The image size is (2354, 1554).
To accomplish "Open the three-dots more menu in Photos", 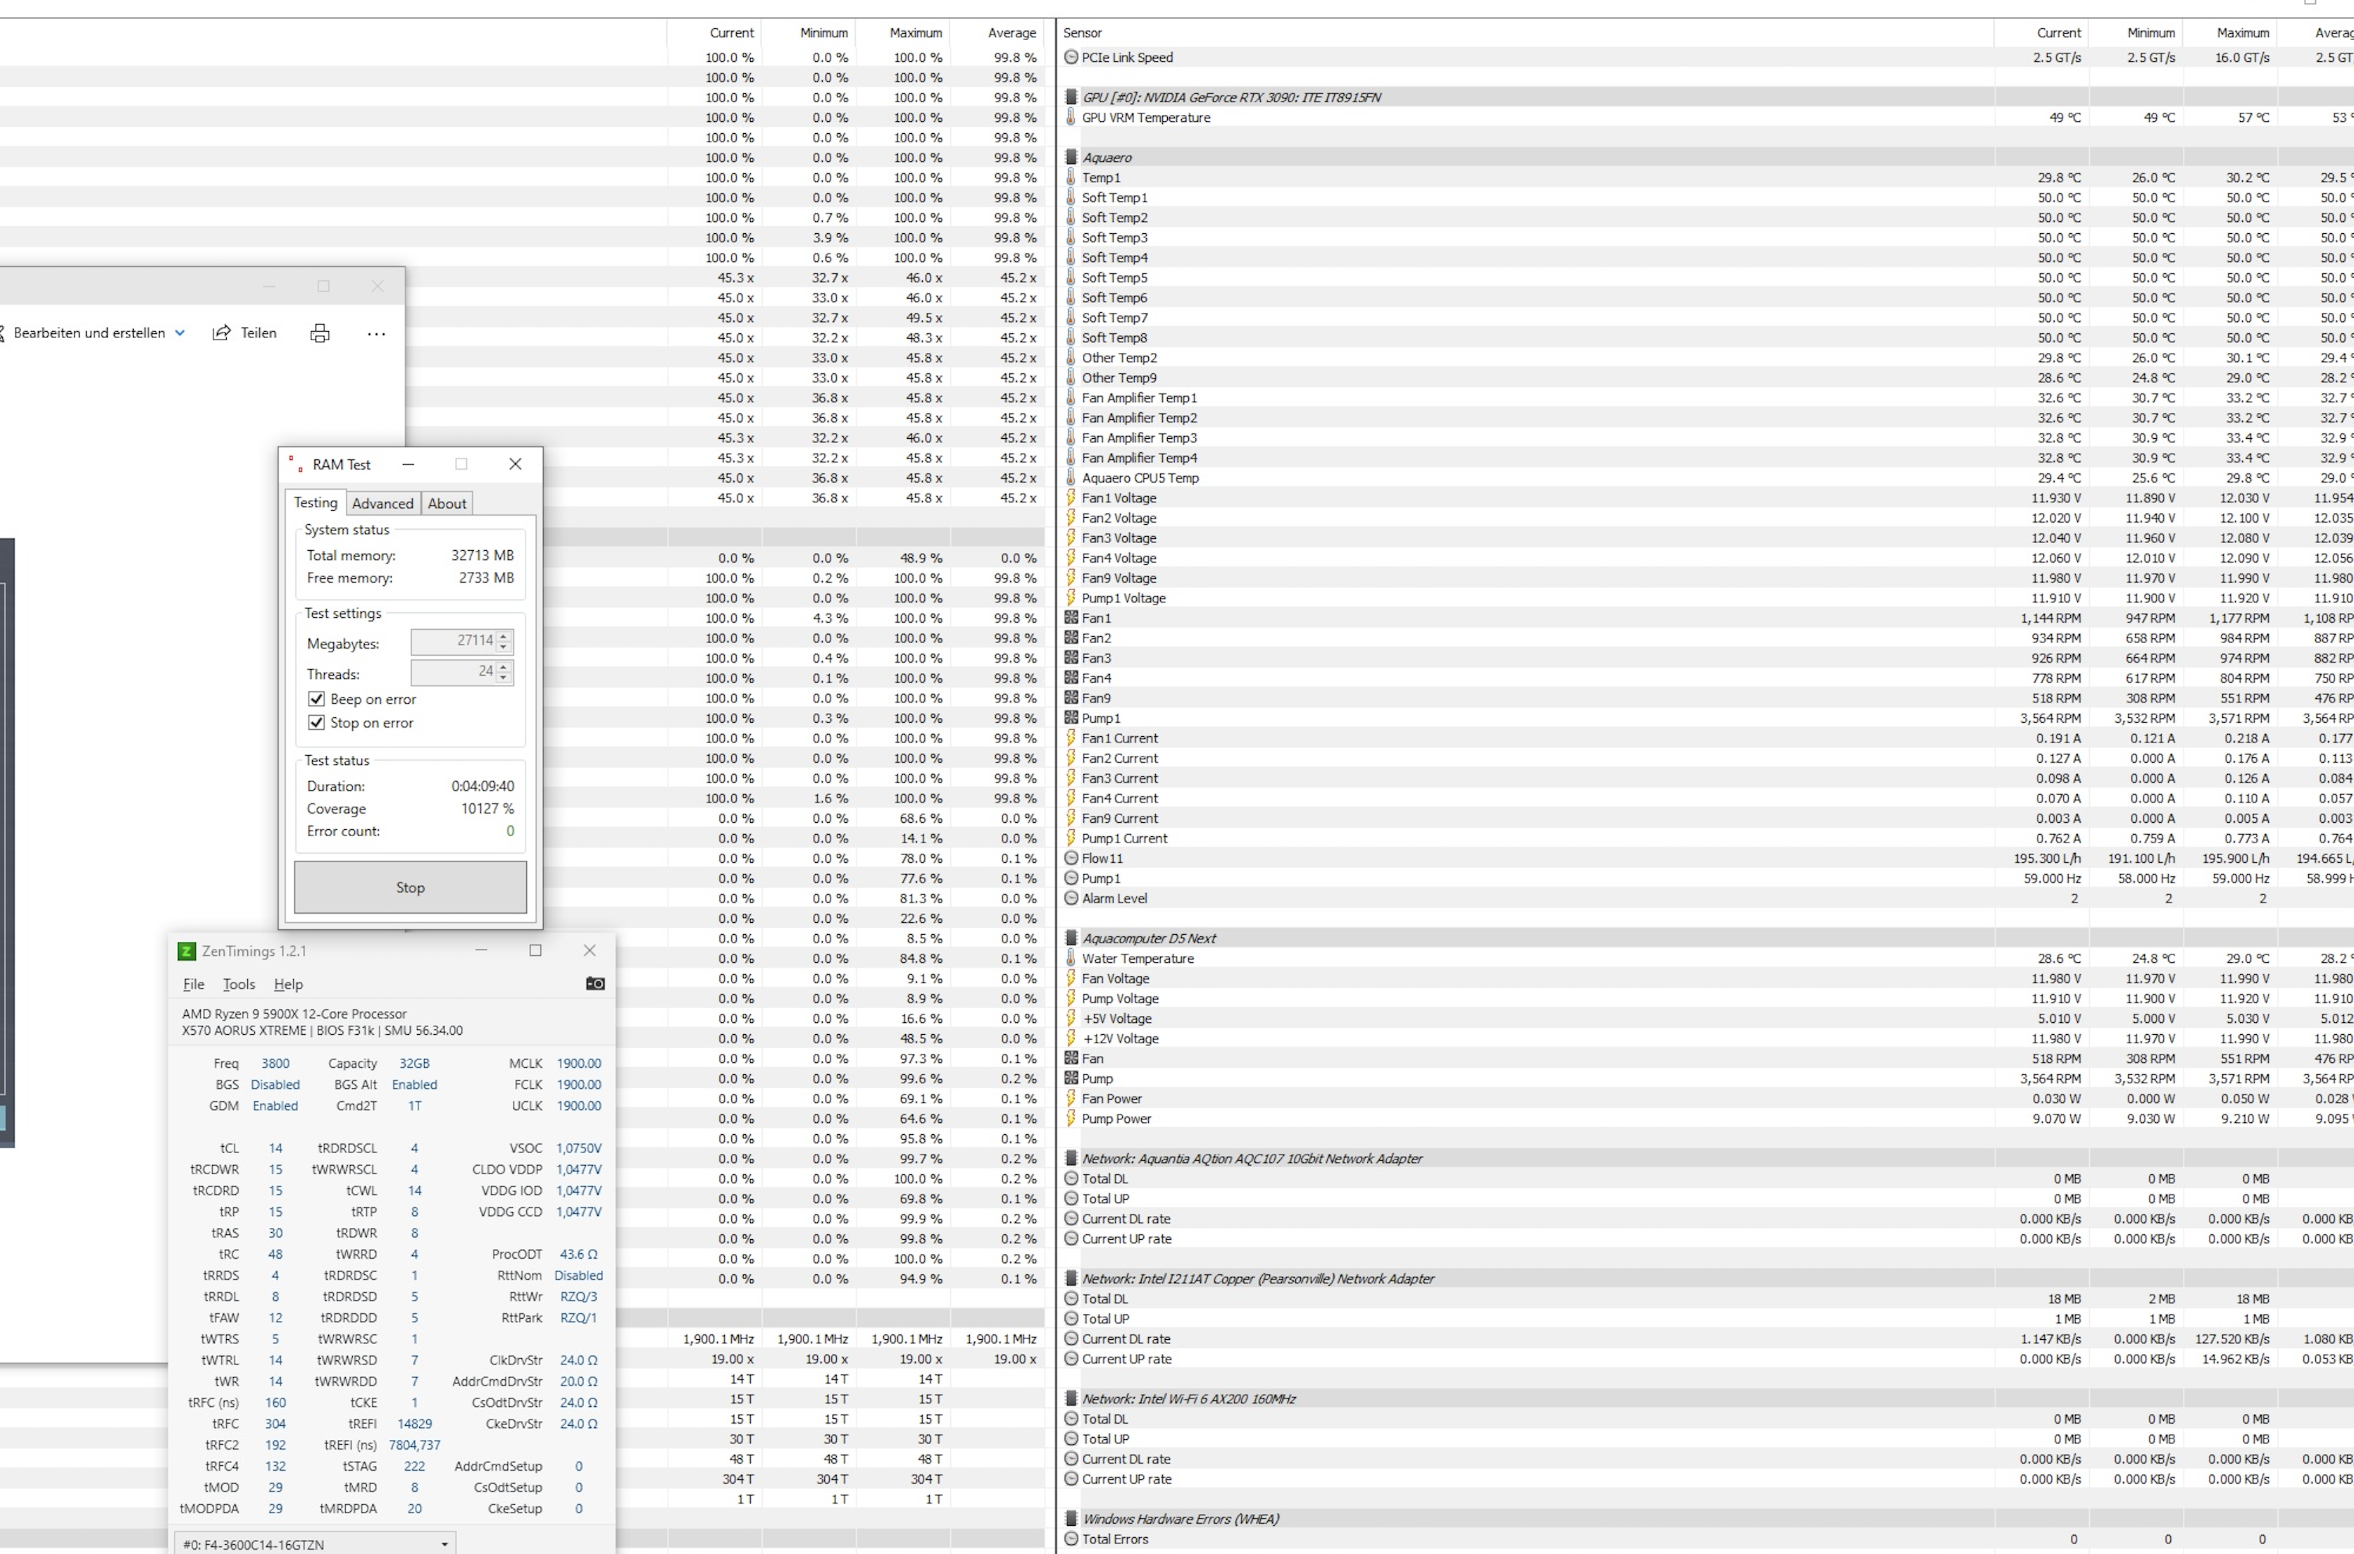I will pos(376,334).
